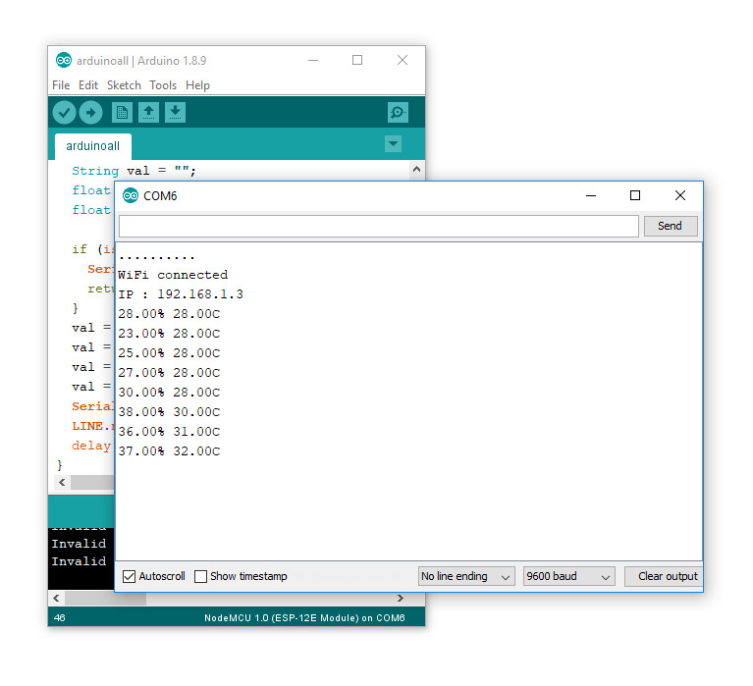Open the Sketch menu
This screenshot has width=753, height=686.
click(124, 85)
